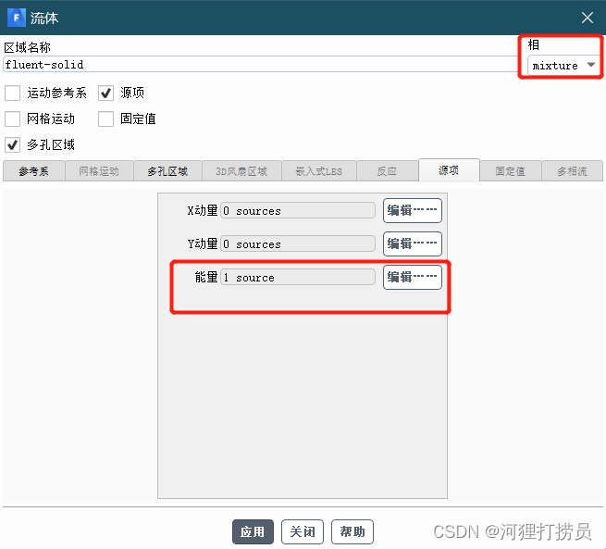This screenshot has height=549, width=606.
Task: Select the 源项 tab
Action: coord(449,170)
